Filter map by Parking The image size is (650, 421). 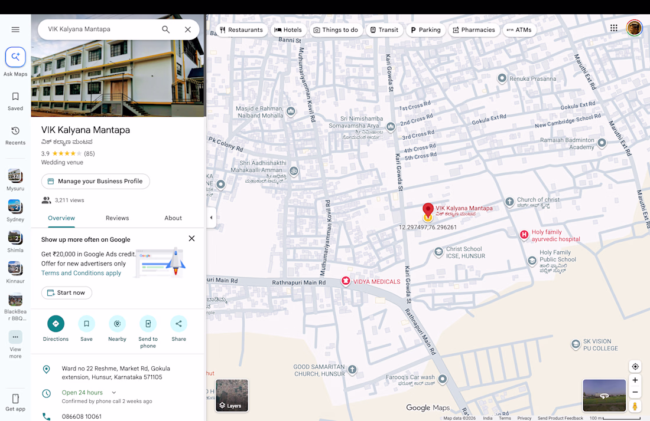coord(425,29)
